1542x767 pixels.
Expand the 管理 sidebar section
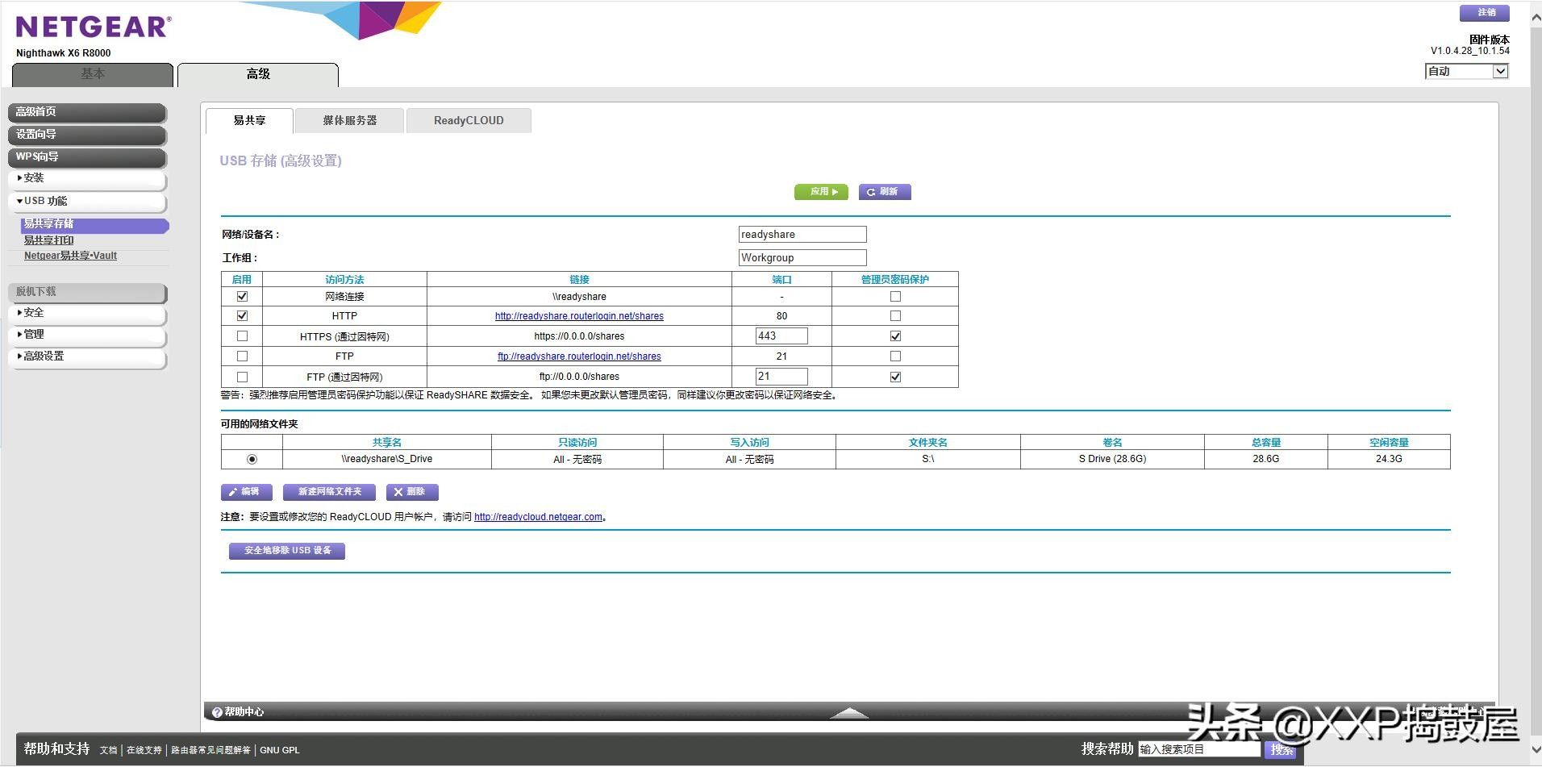click(87, 335)
